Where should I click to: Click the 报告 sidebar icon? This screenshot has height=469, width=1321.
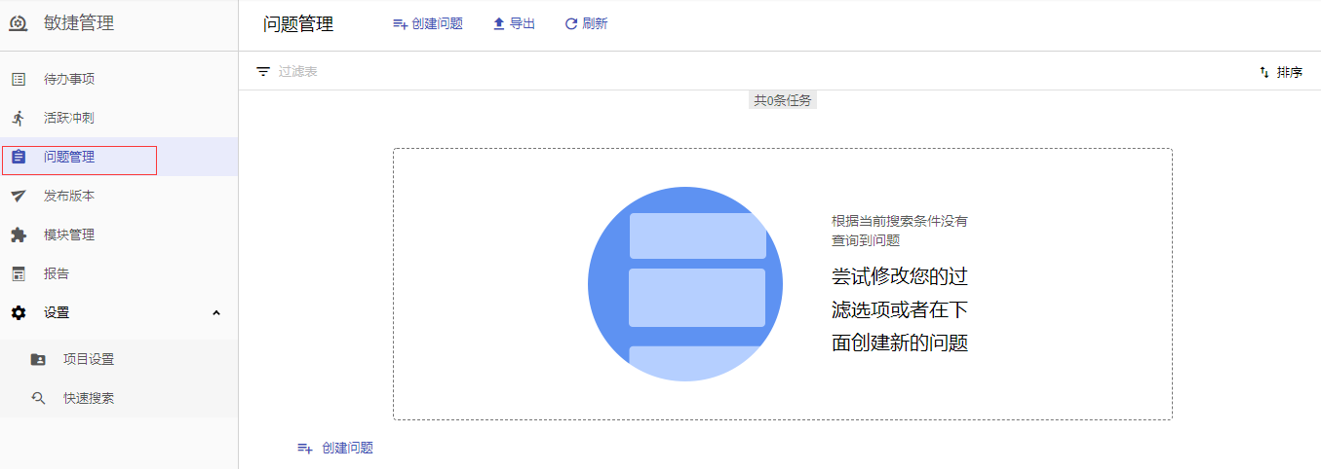19,273
